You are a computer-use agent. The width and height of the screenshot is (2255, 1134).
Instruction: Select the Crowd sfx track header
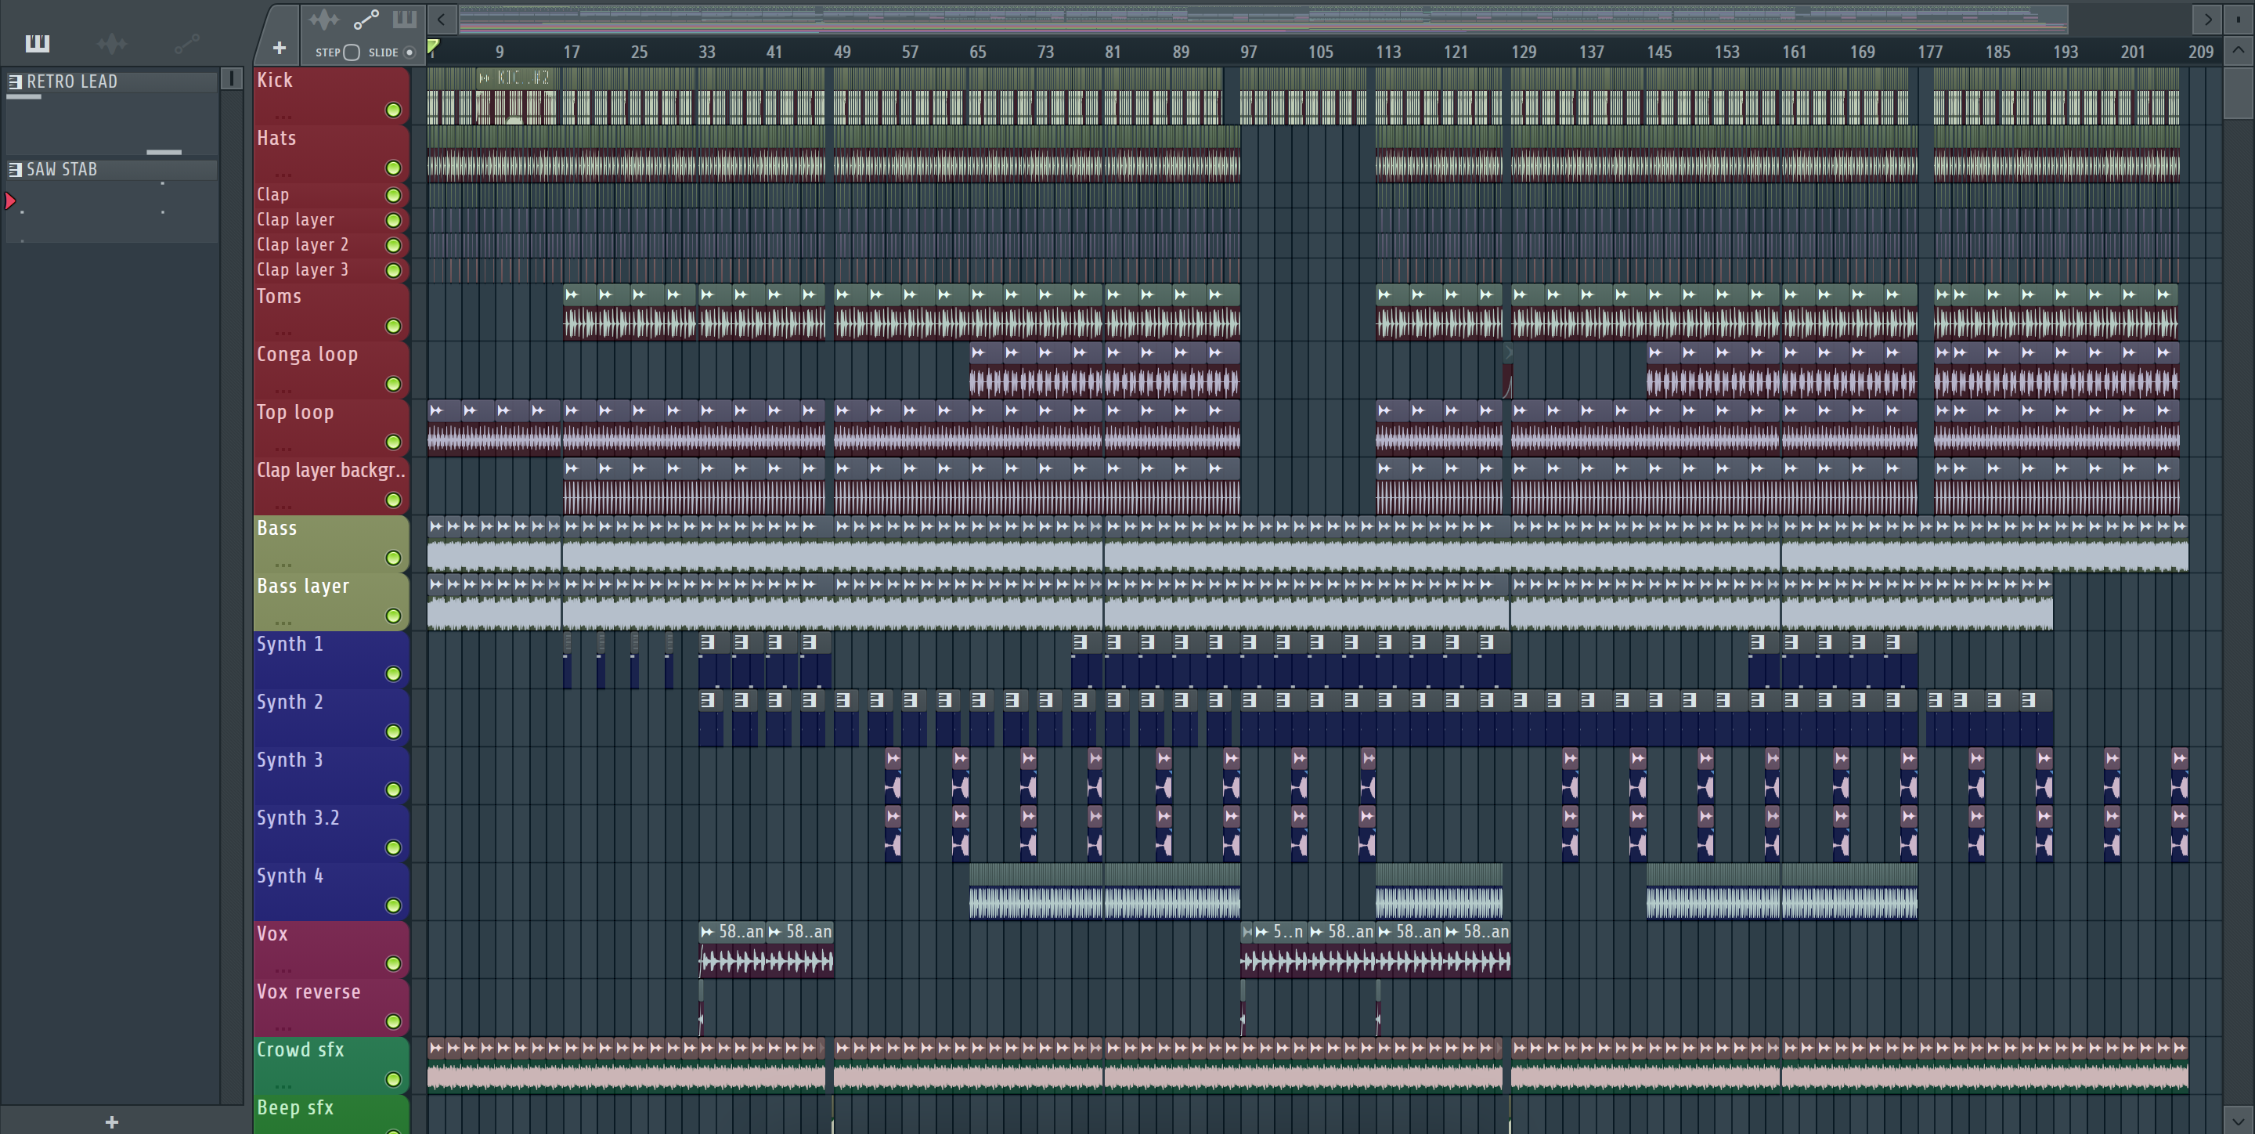(x=331, y=1065)
